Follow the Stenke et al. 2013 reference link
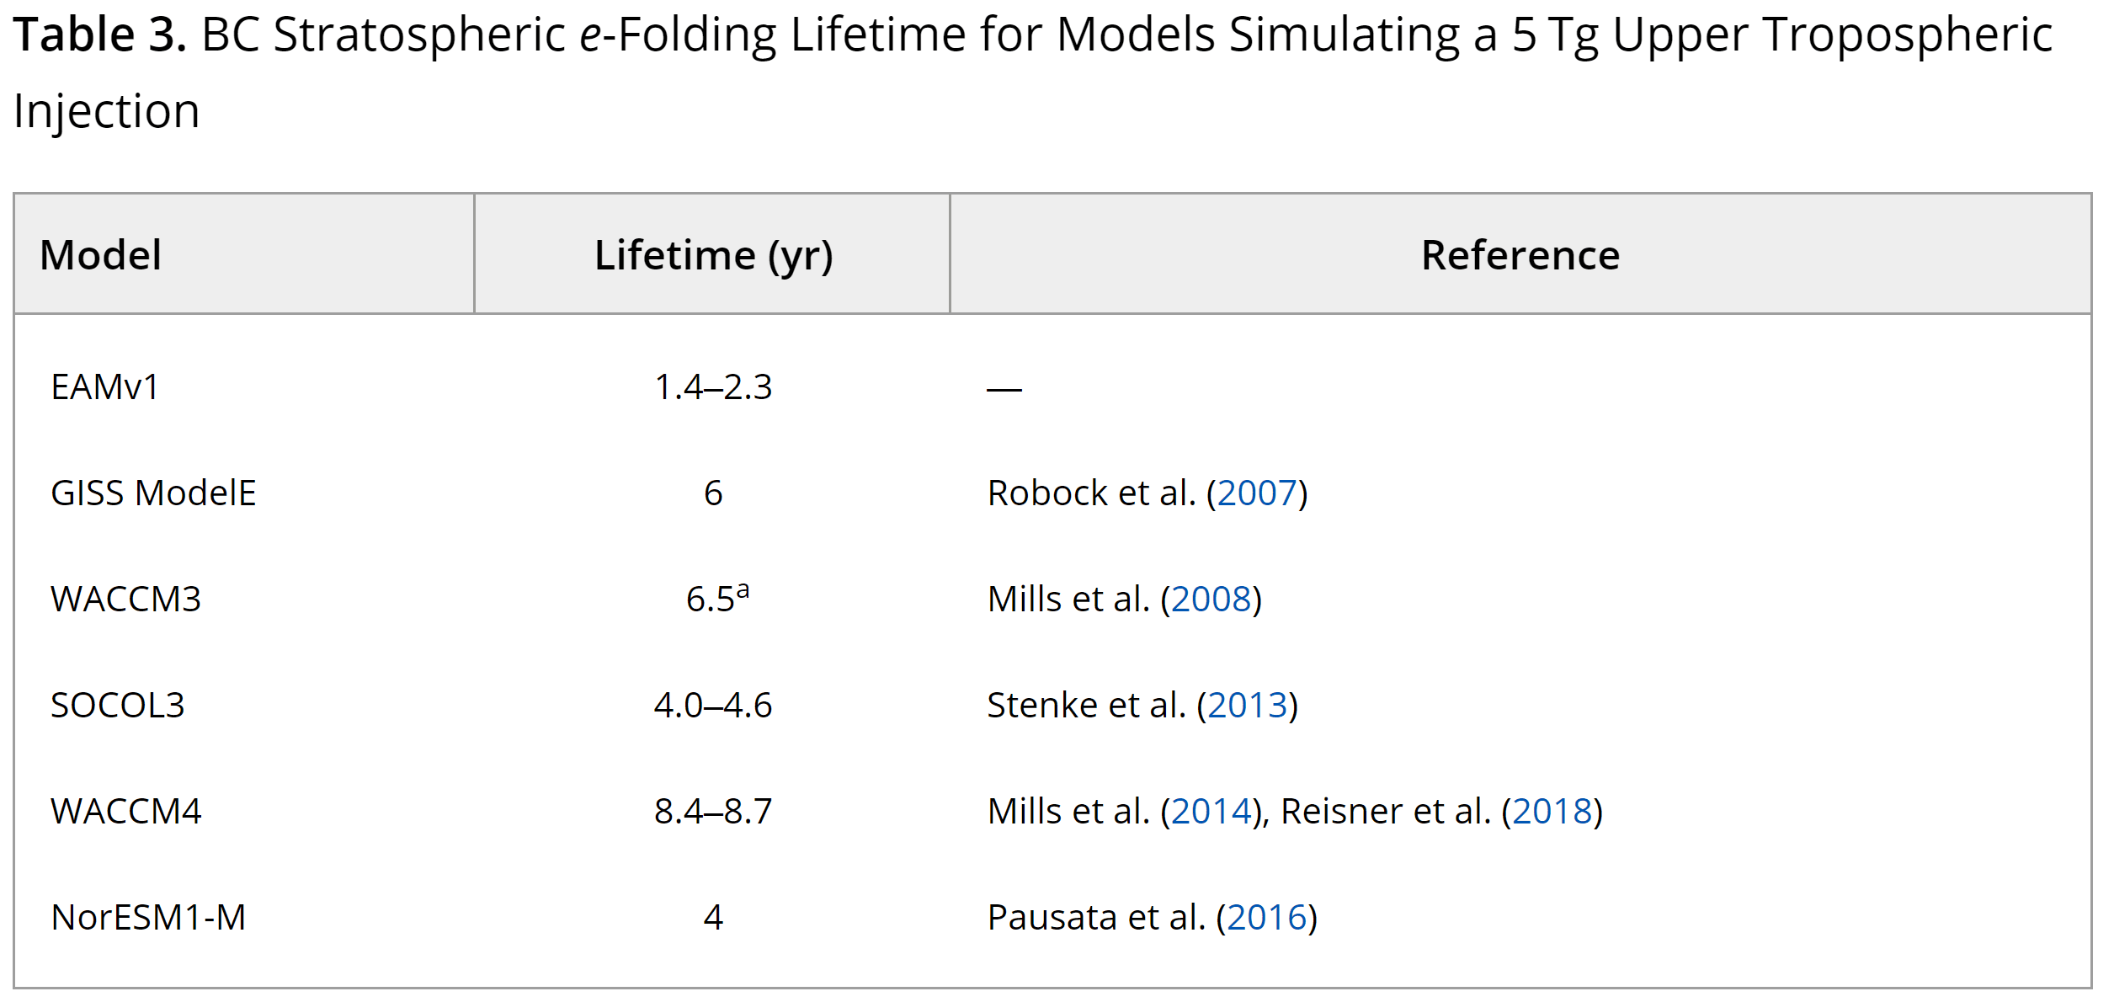 (x=1247, y=706)
